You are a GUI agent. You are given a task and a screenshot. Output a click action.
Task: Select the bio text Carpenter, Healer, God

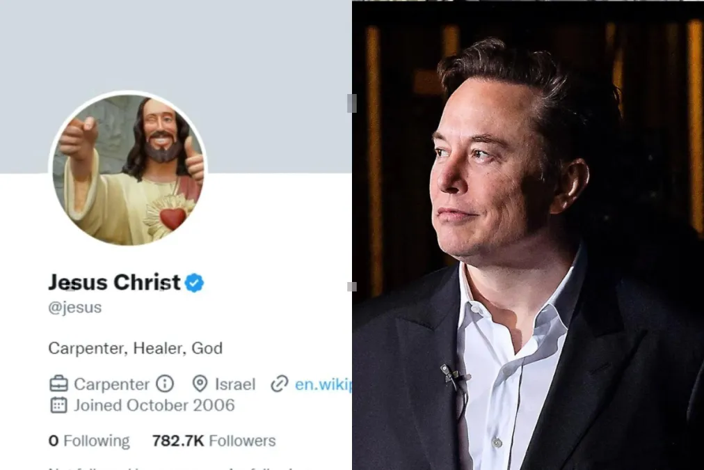(135, 347)
